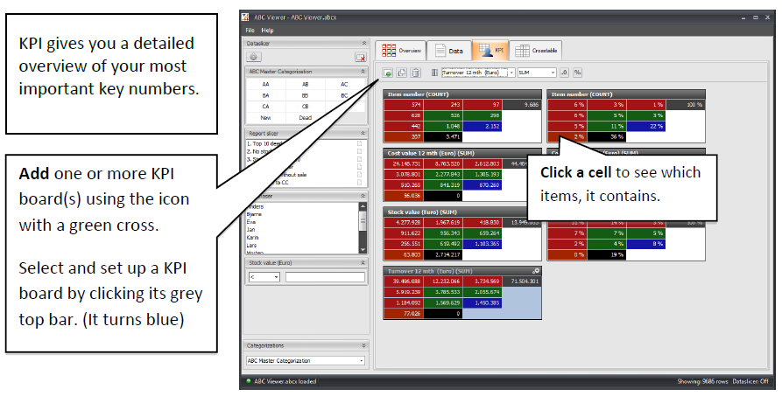This screenshot has height=396, width=782.
Task: Clear dataslicer with the red X icon
Action: [x=360, y=58]
